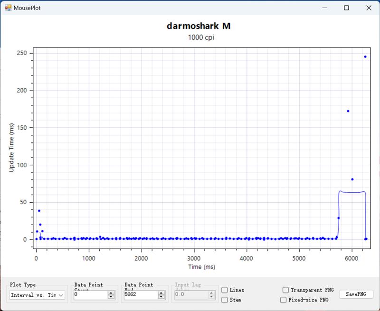
Task: Enable Fixed-size PNG checkbox
Action: click(x=283, y=300)
